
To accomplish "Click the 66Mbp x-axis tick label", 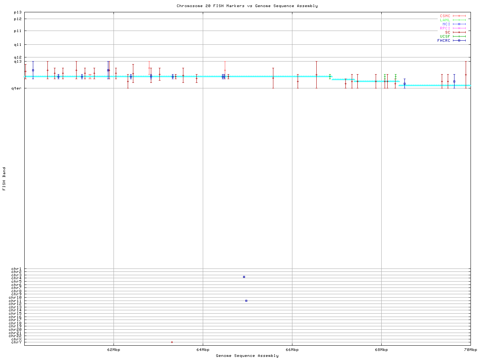I will click(292, 350).
